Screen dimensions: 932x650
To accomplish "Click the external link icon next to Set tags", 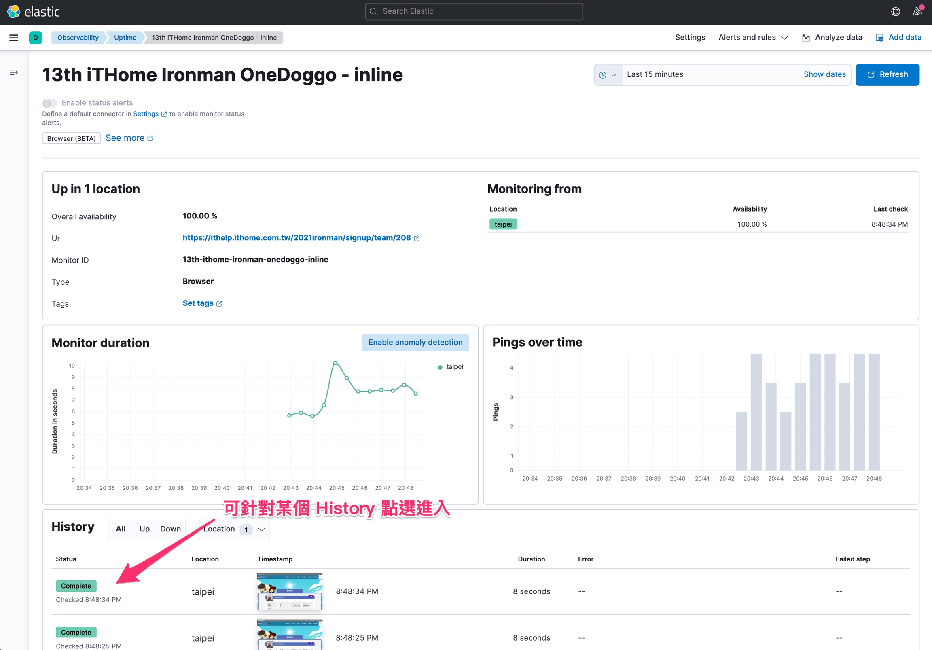I will click(219, 304).
